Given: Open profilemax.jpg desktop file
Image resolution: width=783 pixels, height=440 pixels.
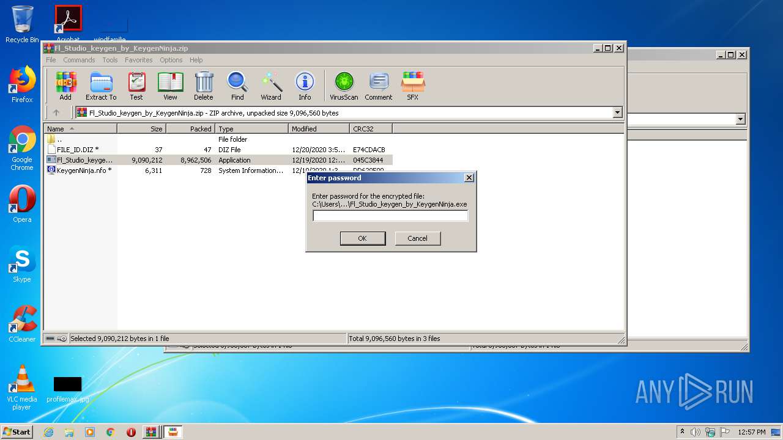Looking at the screenshot, I should (x=68, y=389).
